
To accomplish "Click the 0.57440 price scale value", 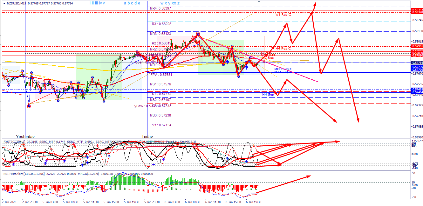I will point(417,95).
